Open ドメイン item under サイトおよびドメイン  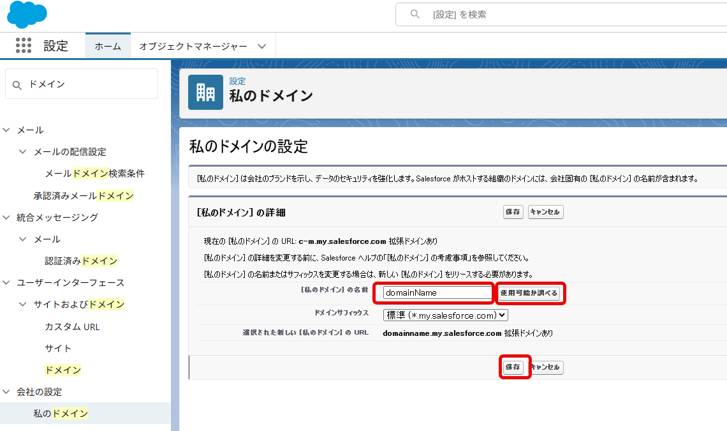(x=62, y=370)
